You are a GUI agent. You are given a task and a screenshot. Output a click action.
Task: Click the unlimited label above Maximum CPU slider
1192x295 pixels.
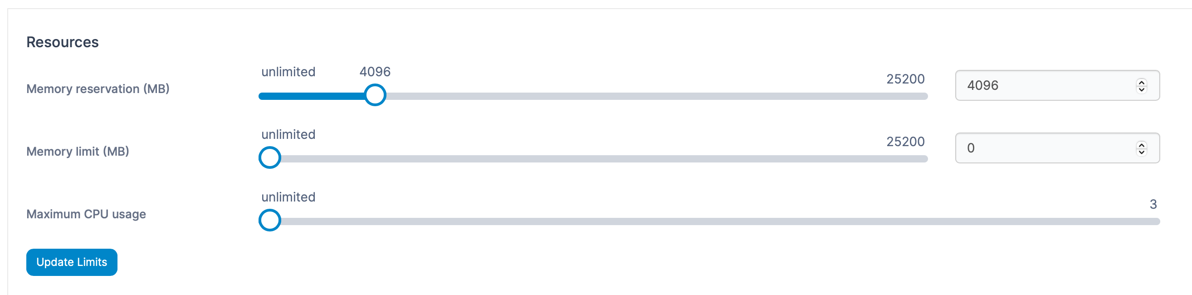point(288,197)
